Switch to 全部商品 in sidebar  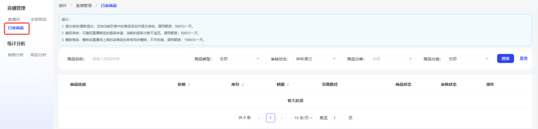[38, 19]
